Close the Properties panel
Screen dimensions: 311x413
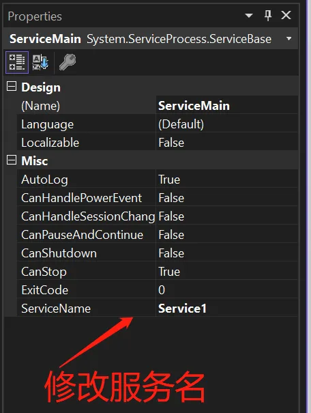coord(286,15)
